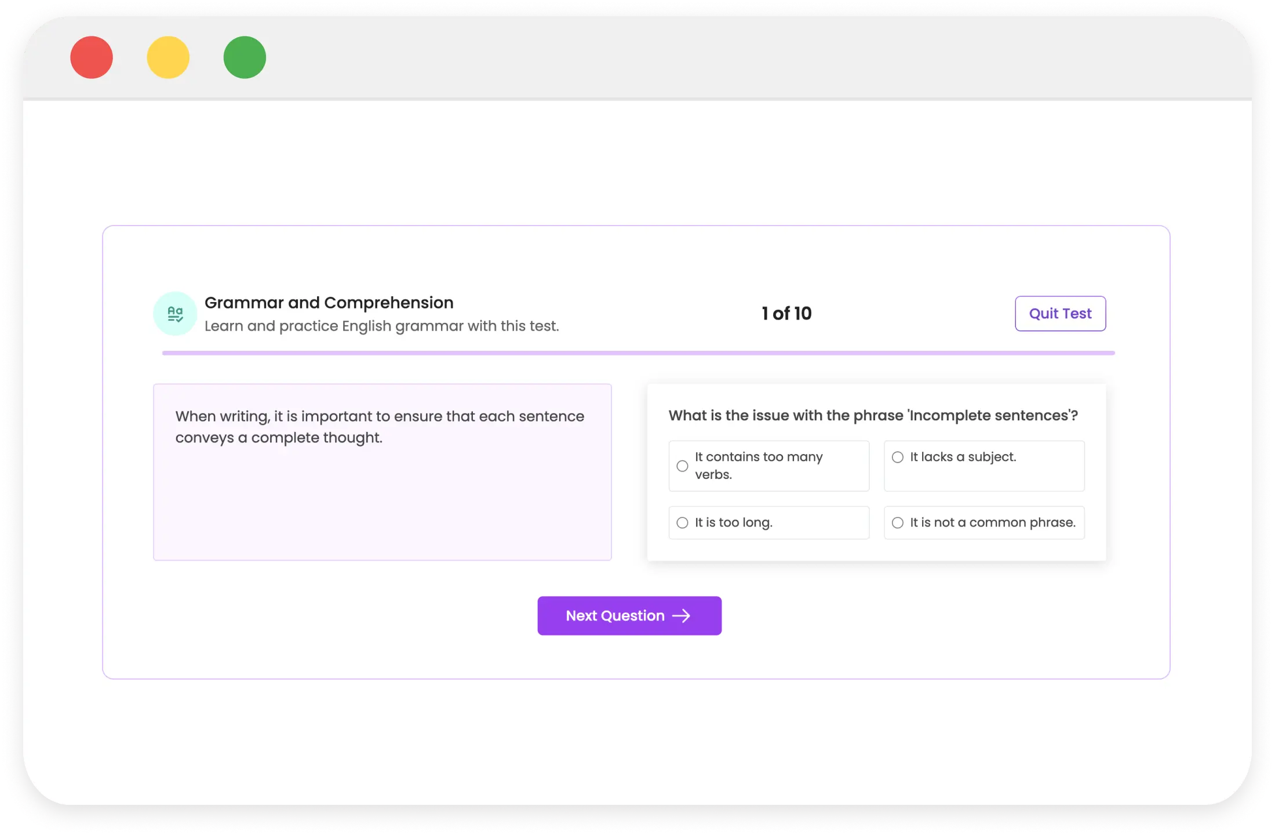Viewport: 1275px width, 835px height.
Task: Select radio 'It is not a common phrase.'
Action: click(897, 523)
